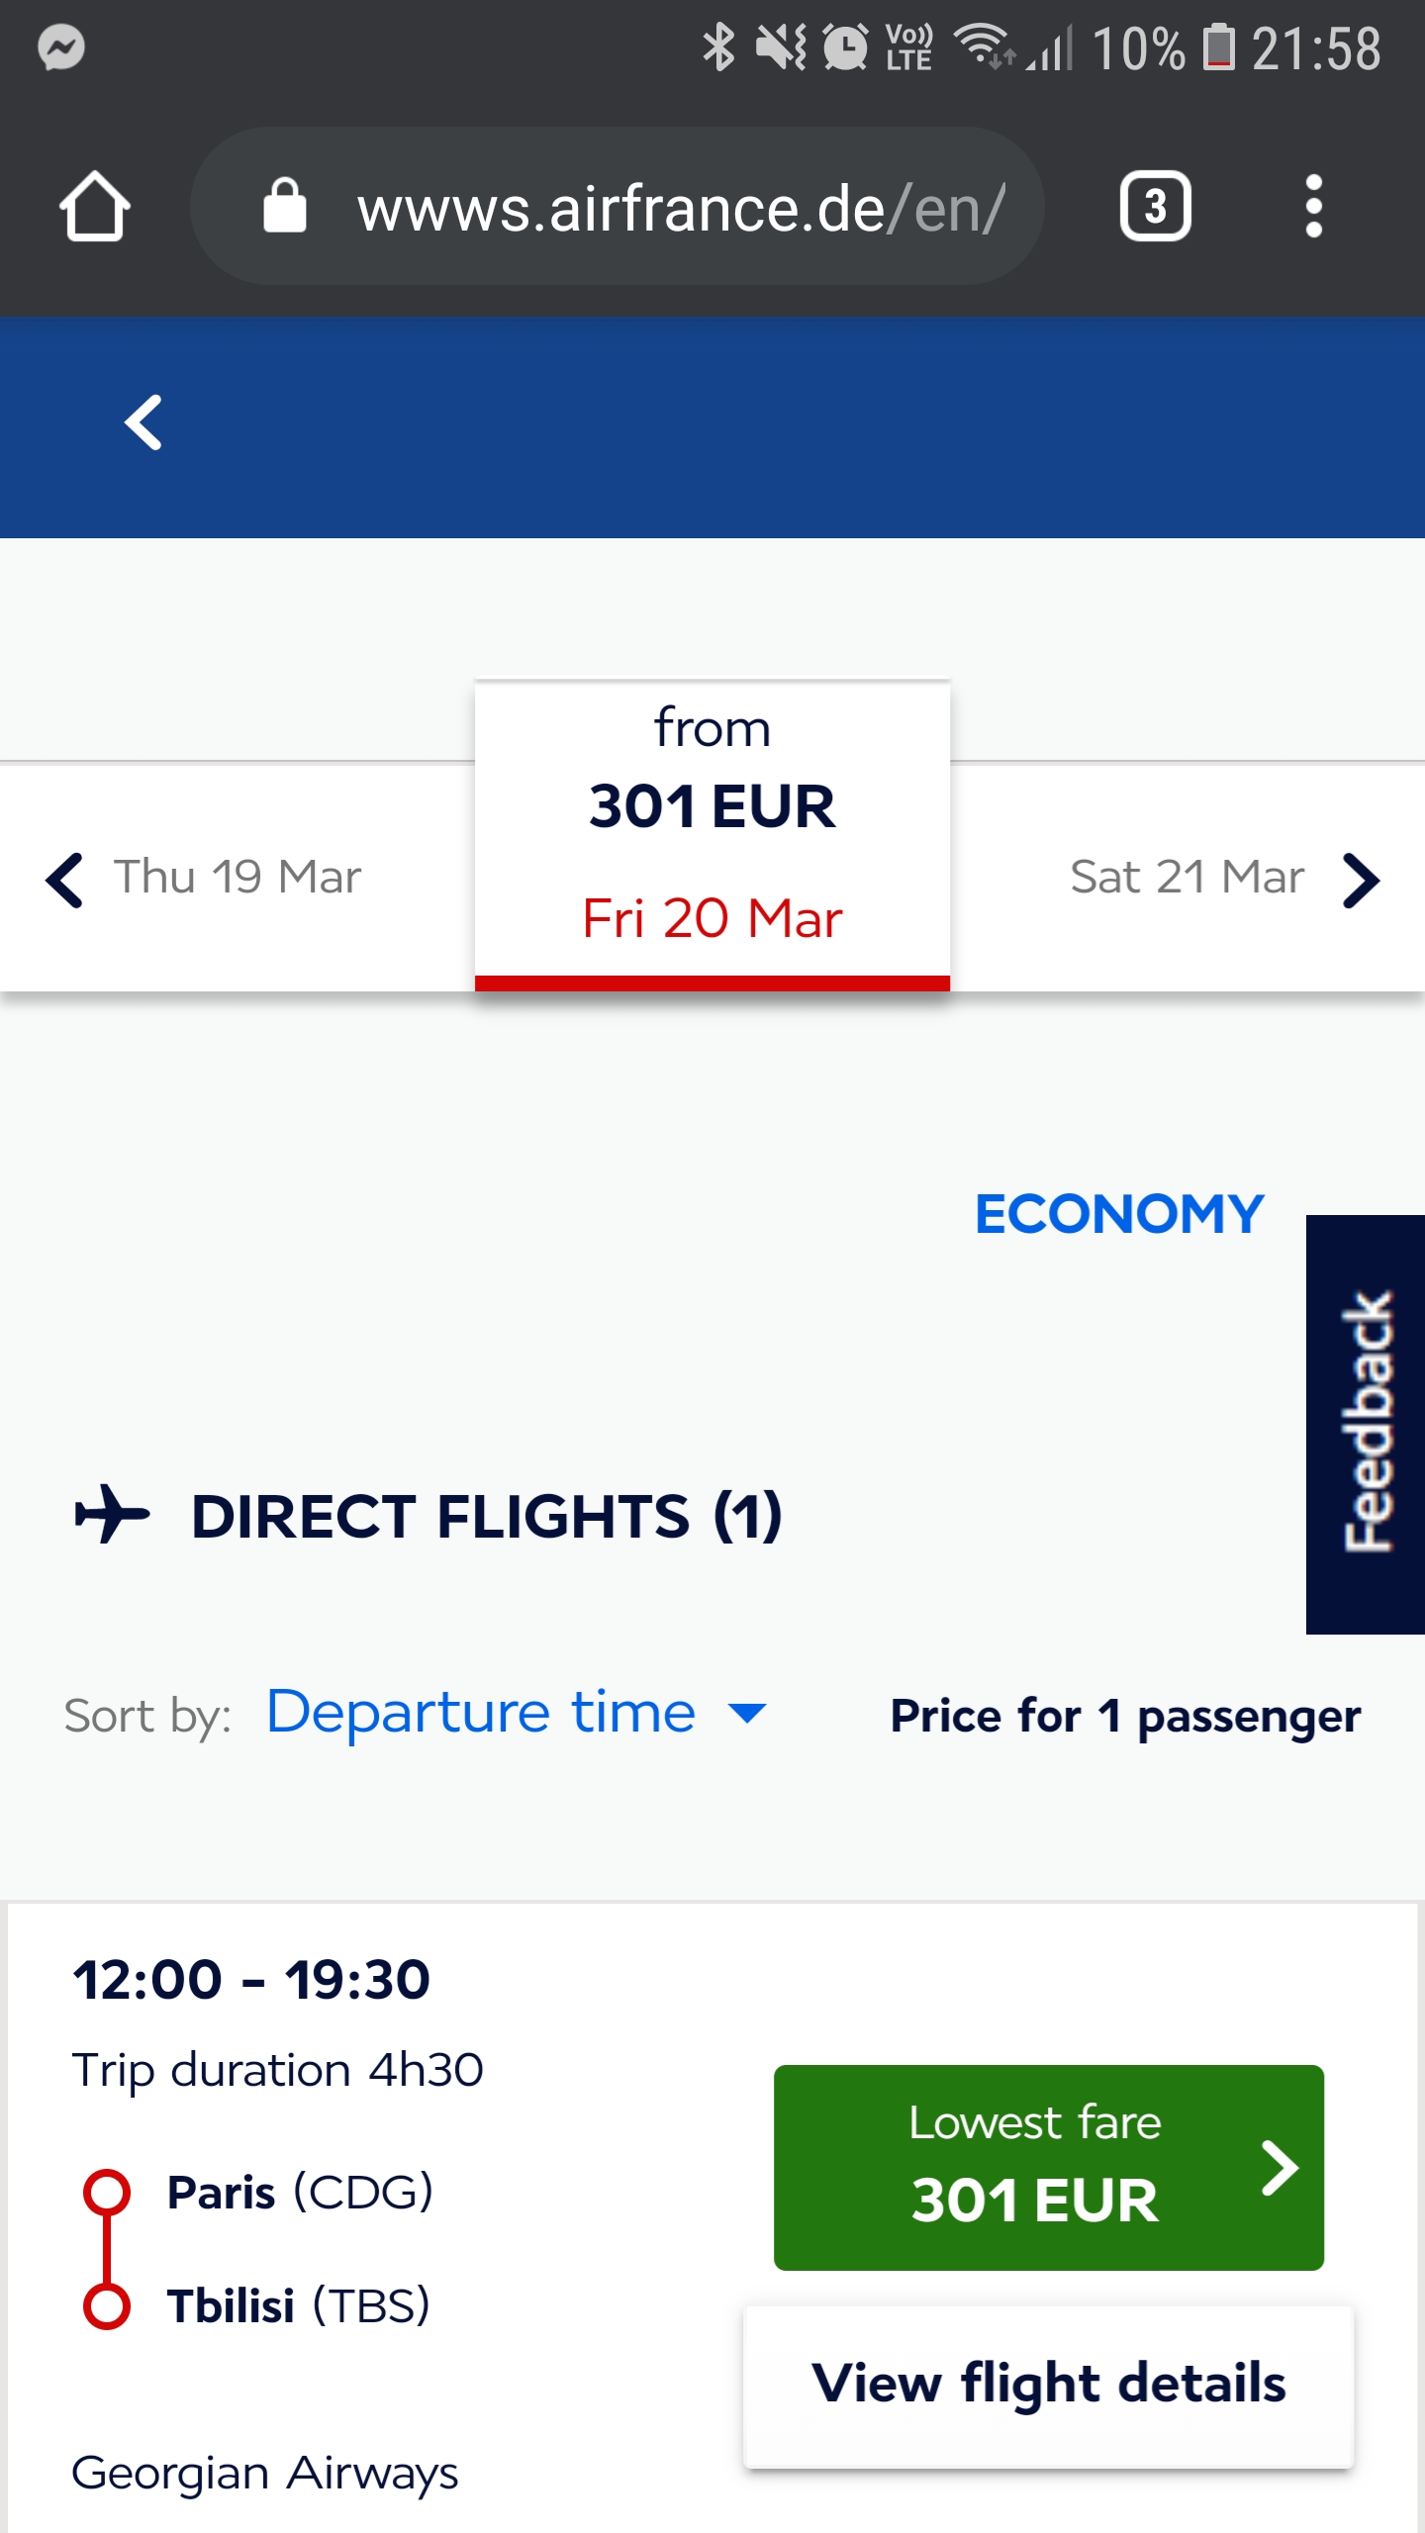Open the Feedback side tab
This screenshot has height=2533, width=1425.
tap(1366, 1424)
